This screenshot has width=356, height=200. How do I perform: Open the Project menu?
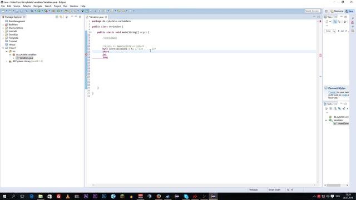pos(57,6)
